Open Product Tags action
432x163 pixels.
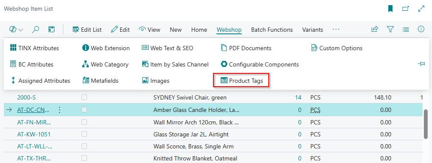(242, 81)
